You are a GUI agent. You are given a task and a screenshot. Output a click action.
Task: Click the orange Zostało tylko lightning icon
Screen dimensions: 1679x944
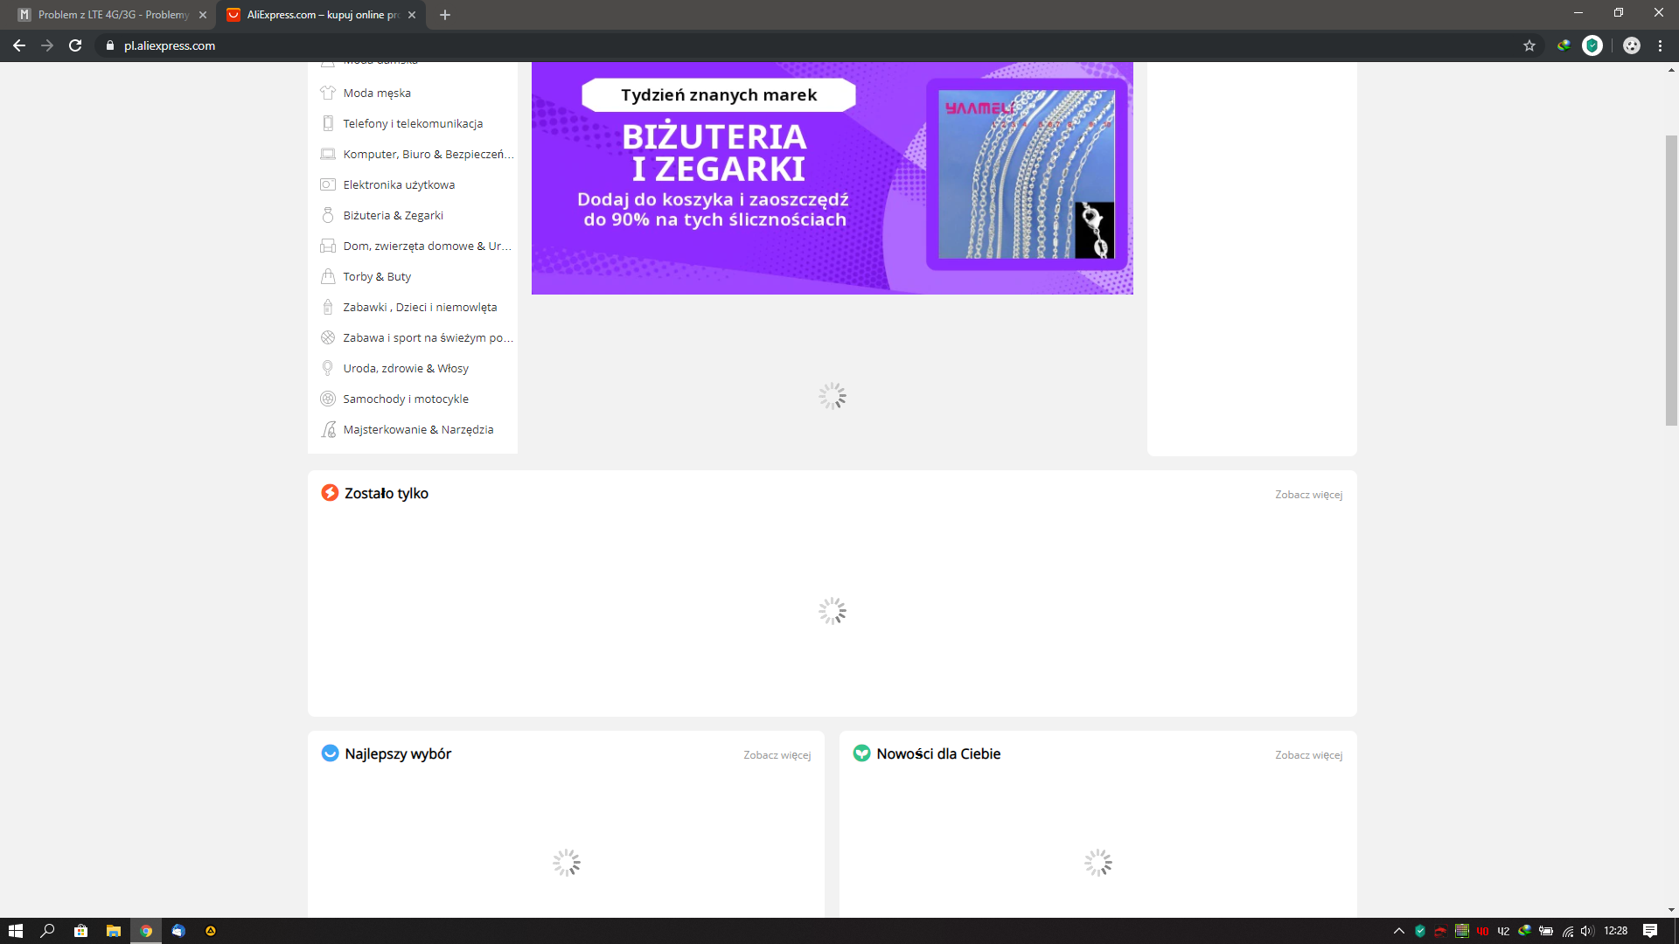(330, 493)
